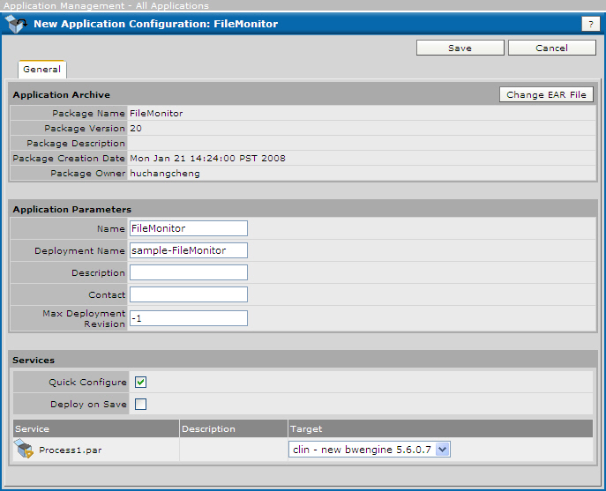Click the Application Archive section heading
606x491 pixels.
(62, 94)
